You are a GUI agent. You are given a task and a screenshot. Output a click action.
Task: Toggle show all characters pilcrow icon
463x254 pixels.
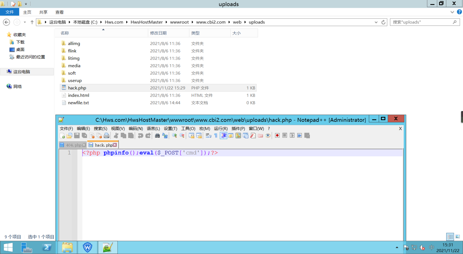click(x=216, y=135)
